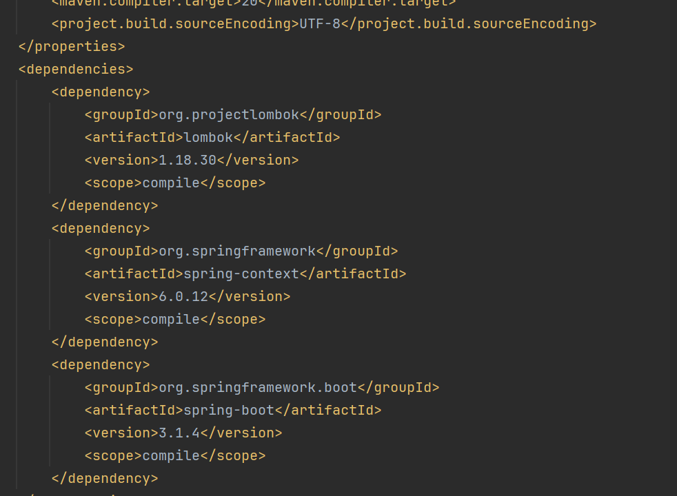Click the spring-context dependency's compile scope value
This screenshot has width=677, height=496.
[171, 319]
